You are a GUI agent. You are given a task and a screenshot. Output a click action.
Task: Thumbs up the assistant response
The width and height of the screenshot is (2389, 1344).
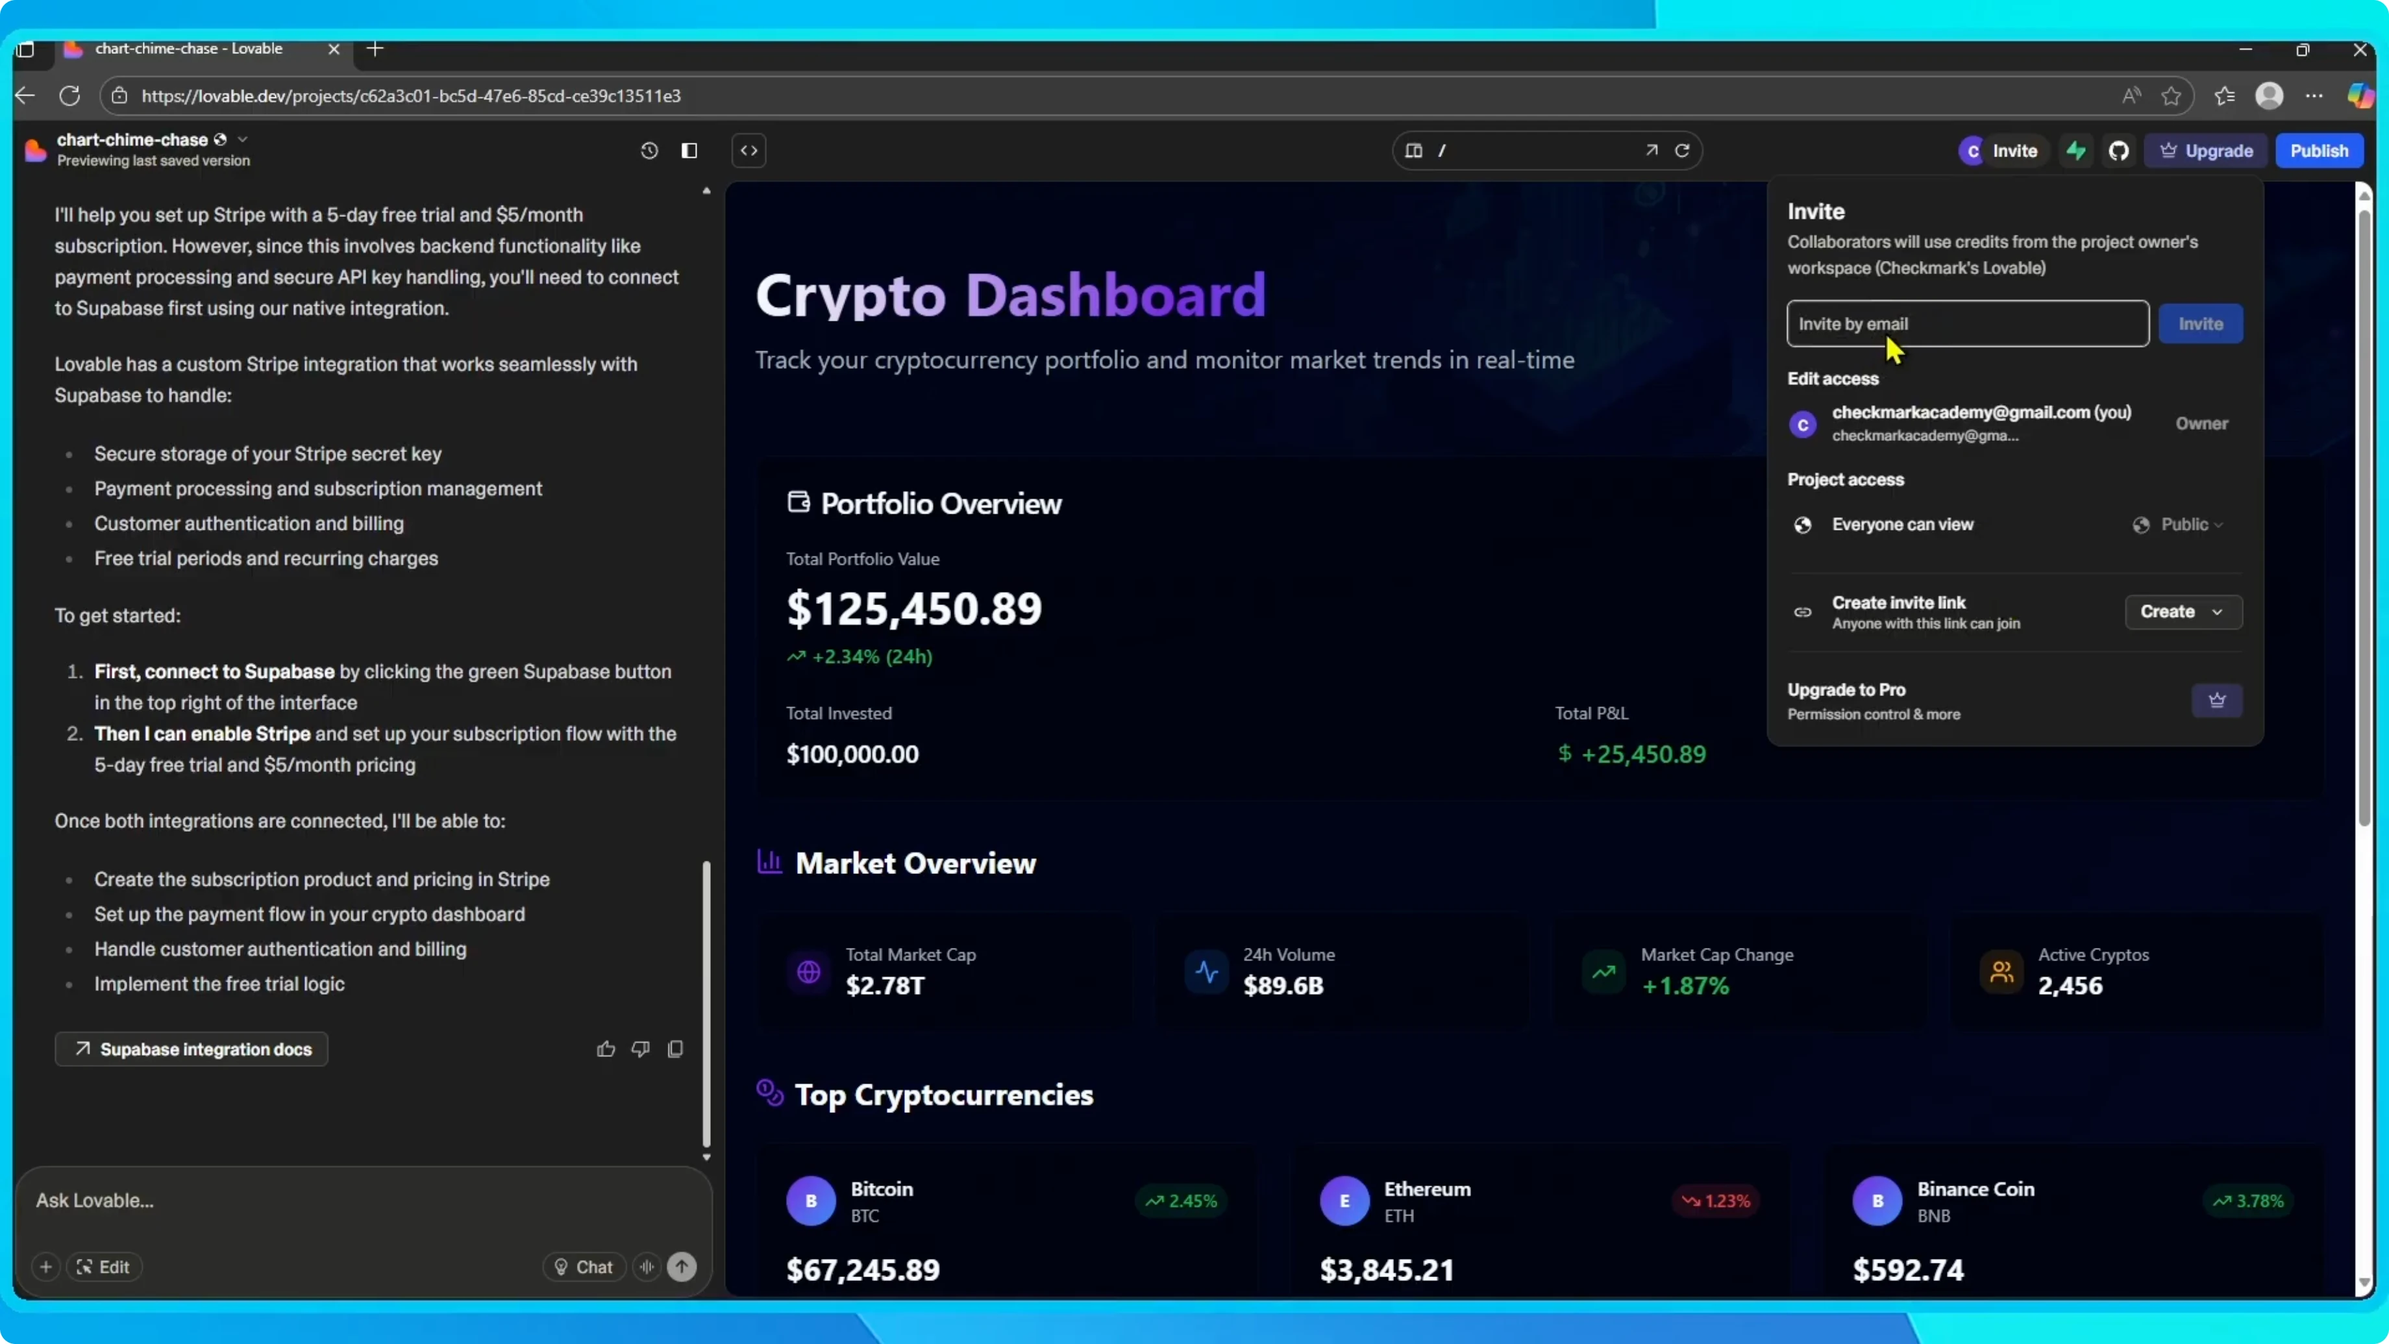(606, 1049)
